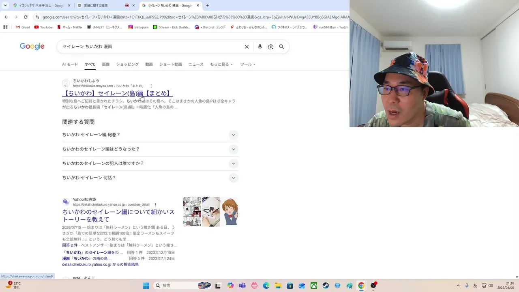The height and width of the screenshot is (292, 519).
Task: Open the 29°C weather widget
Action: [x=13, y=286]
